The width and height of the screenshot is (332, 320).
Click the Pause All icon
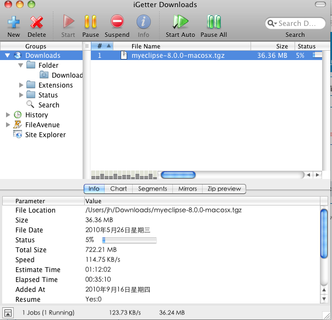click(214, 21)
